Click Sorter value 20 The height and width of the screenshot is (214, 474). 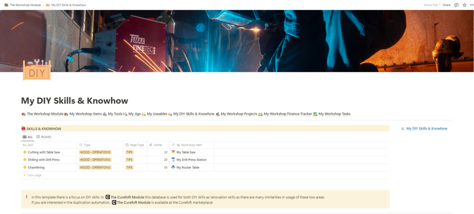166,160
